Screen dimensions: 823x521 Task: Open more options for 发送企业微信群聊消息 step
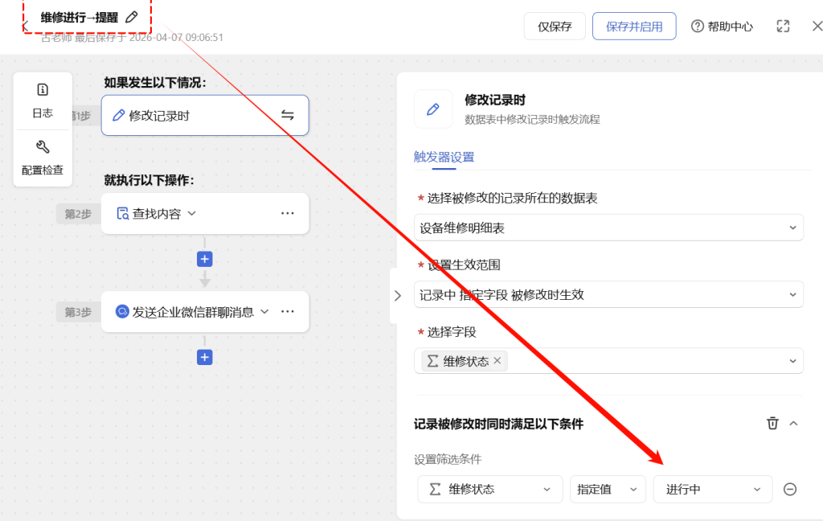tap(288, 311)
